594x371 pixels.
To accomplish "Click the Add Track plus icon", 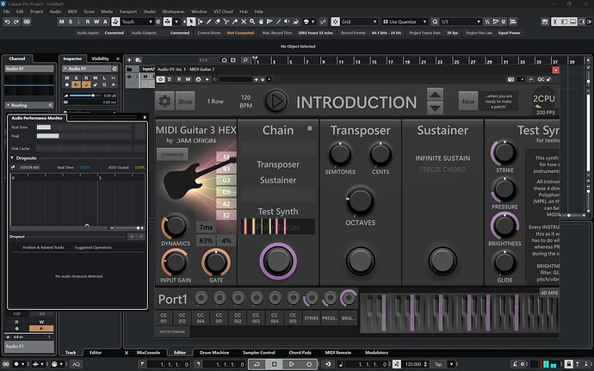I will (x=129, y=60).
